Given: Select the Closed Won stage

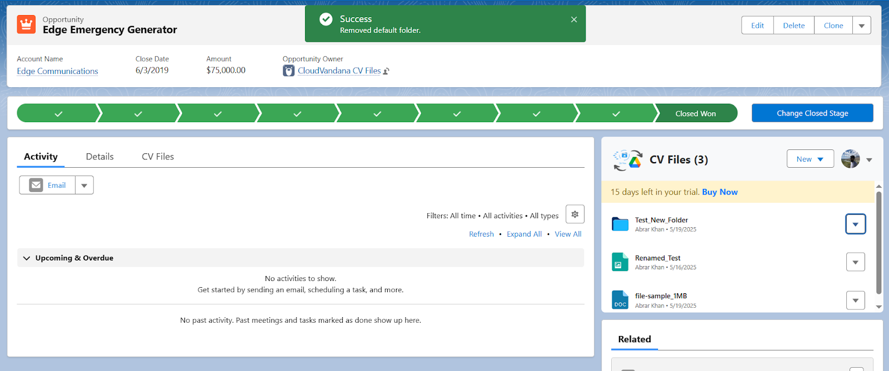Looking at the screenshot, I should click(696, 113).
